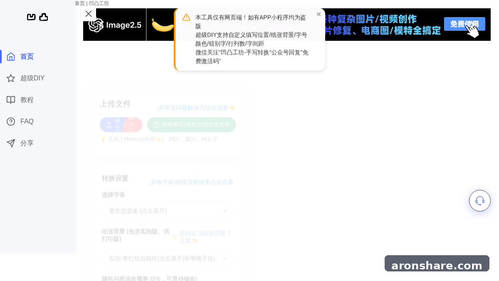This screenshot has height=281, width=499.
Task: Click the blue upload-file button
Action: click(x=112, y=124)
